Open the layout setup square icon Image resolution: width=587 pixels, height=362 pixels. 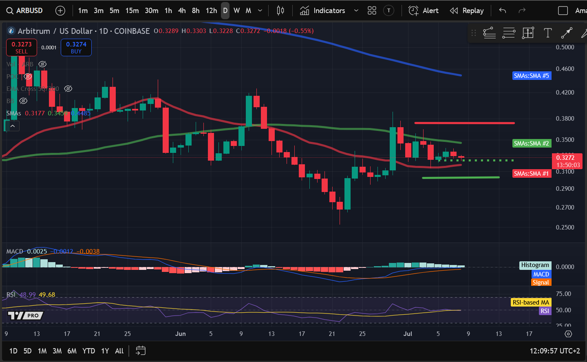coord(563,11)
